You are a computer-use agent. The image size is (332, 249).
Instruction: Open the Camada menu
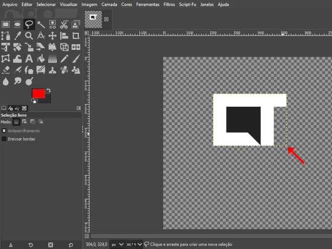pos(109,5)
